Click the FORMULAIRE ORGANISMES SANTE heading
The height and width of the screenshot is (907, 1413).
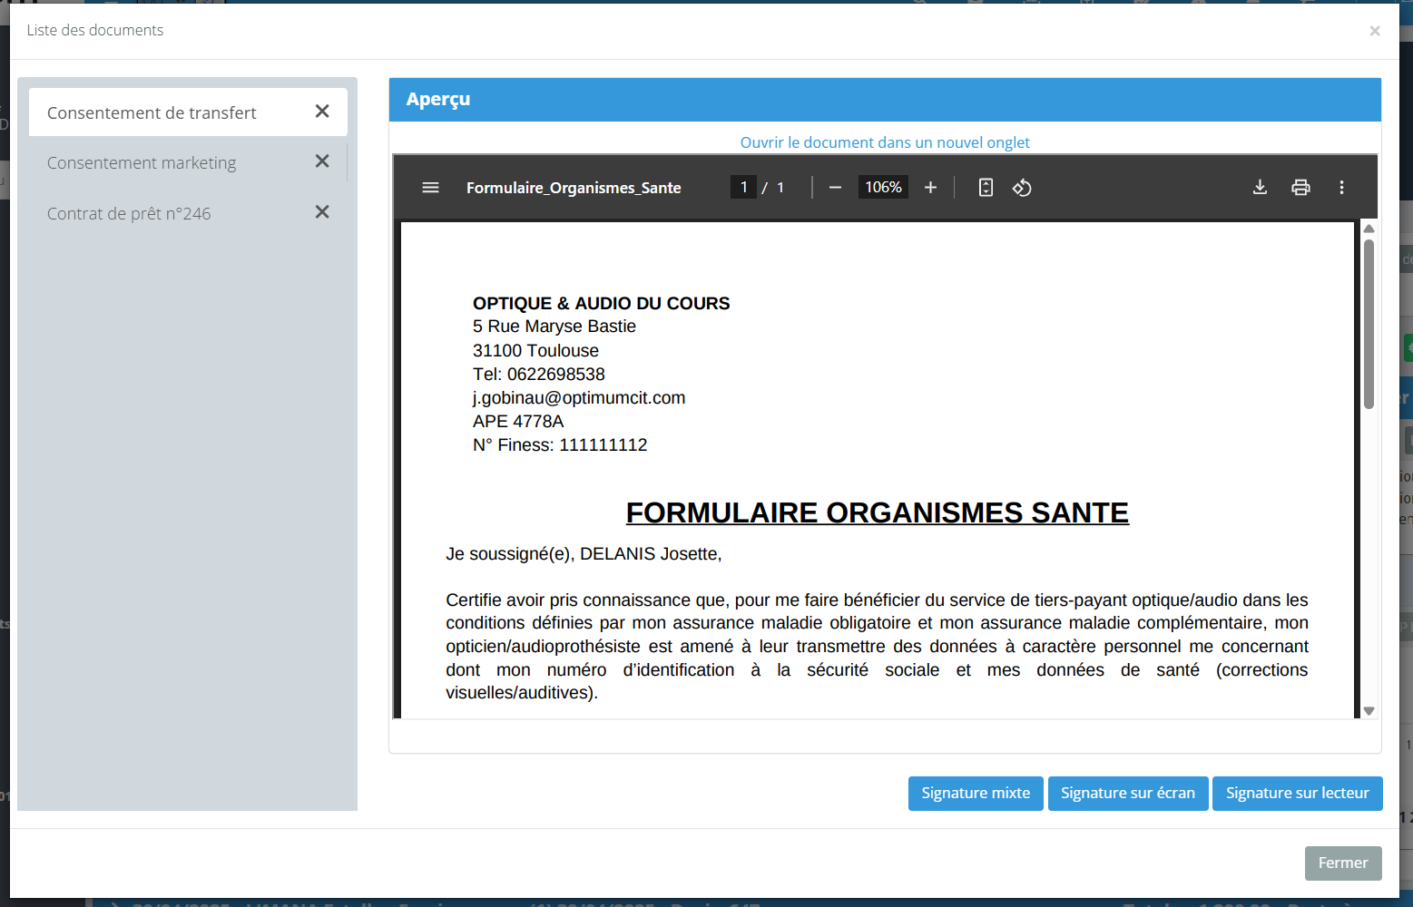(878, 513)
